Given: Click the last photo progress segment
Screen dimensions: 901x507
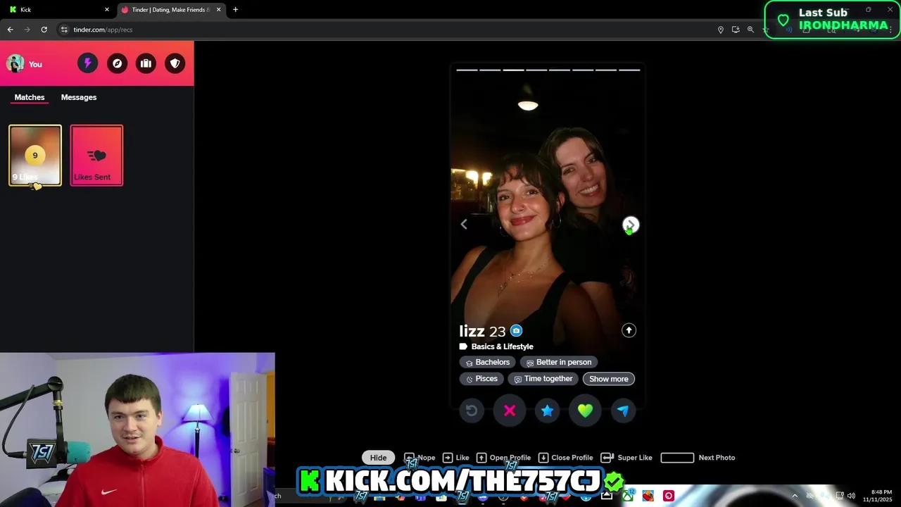Looking at the screenshot, I should point(629,70).
